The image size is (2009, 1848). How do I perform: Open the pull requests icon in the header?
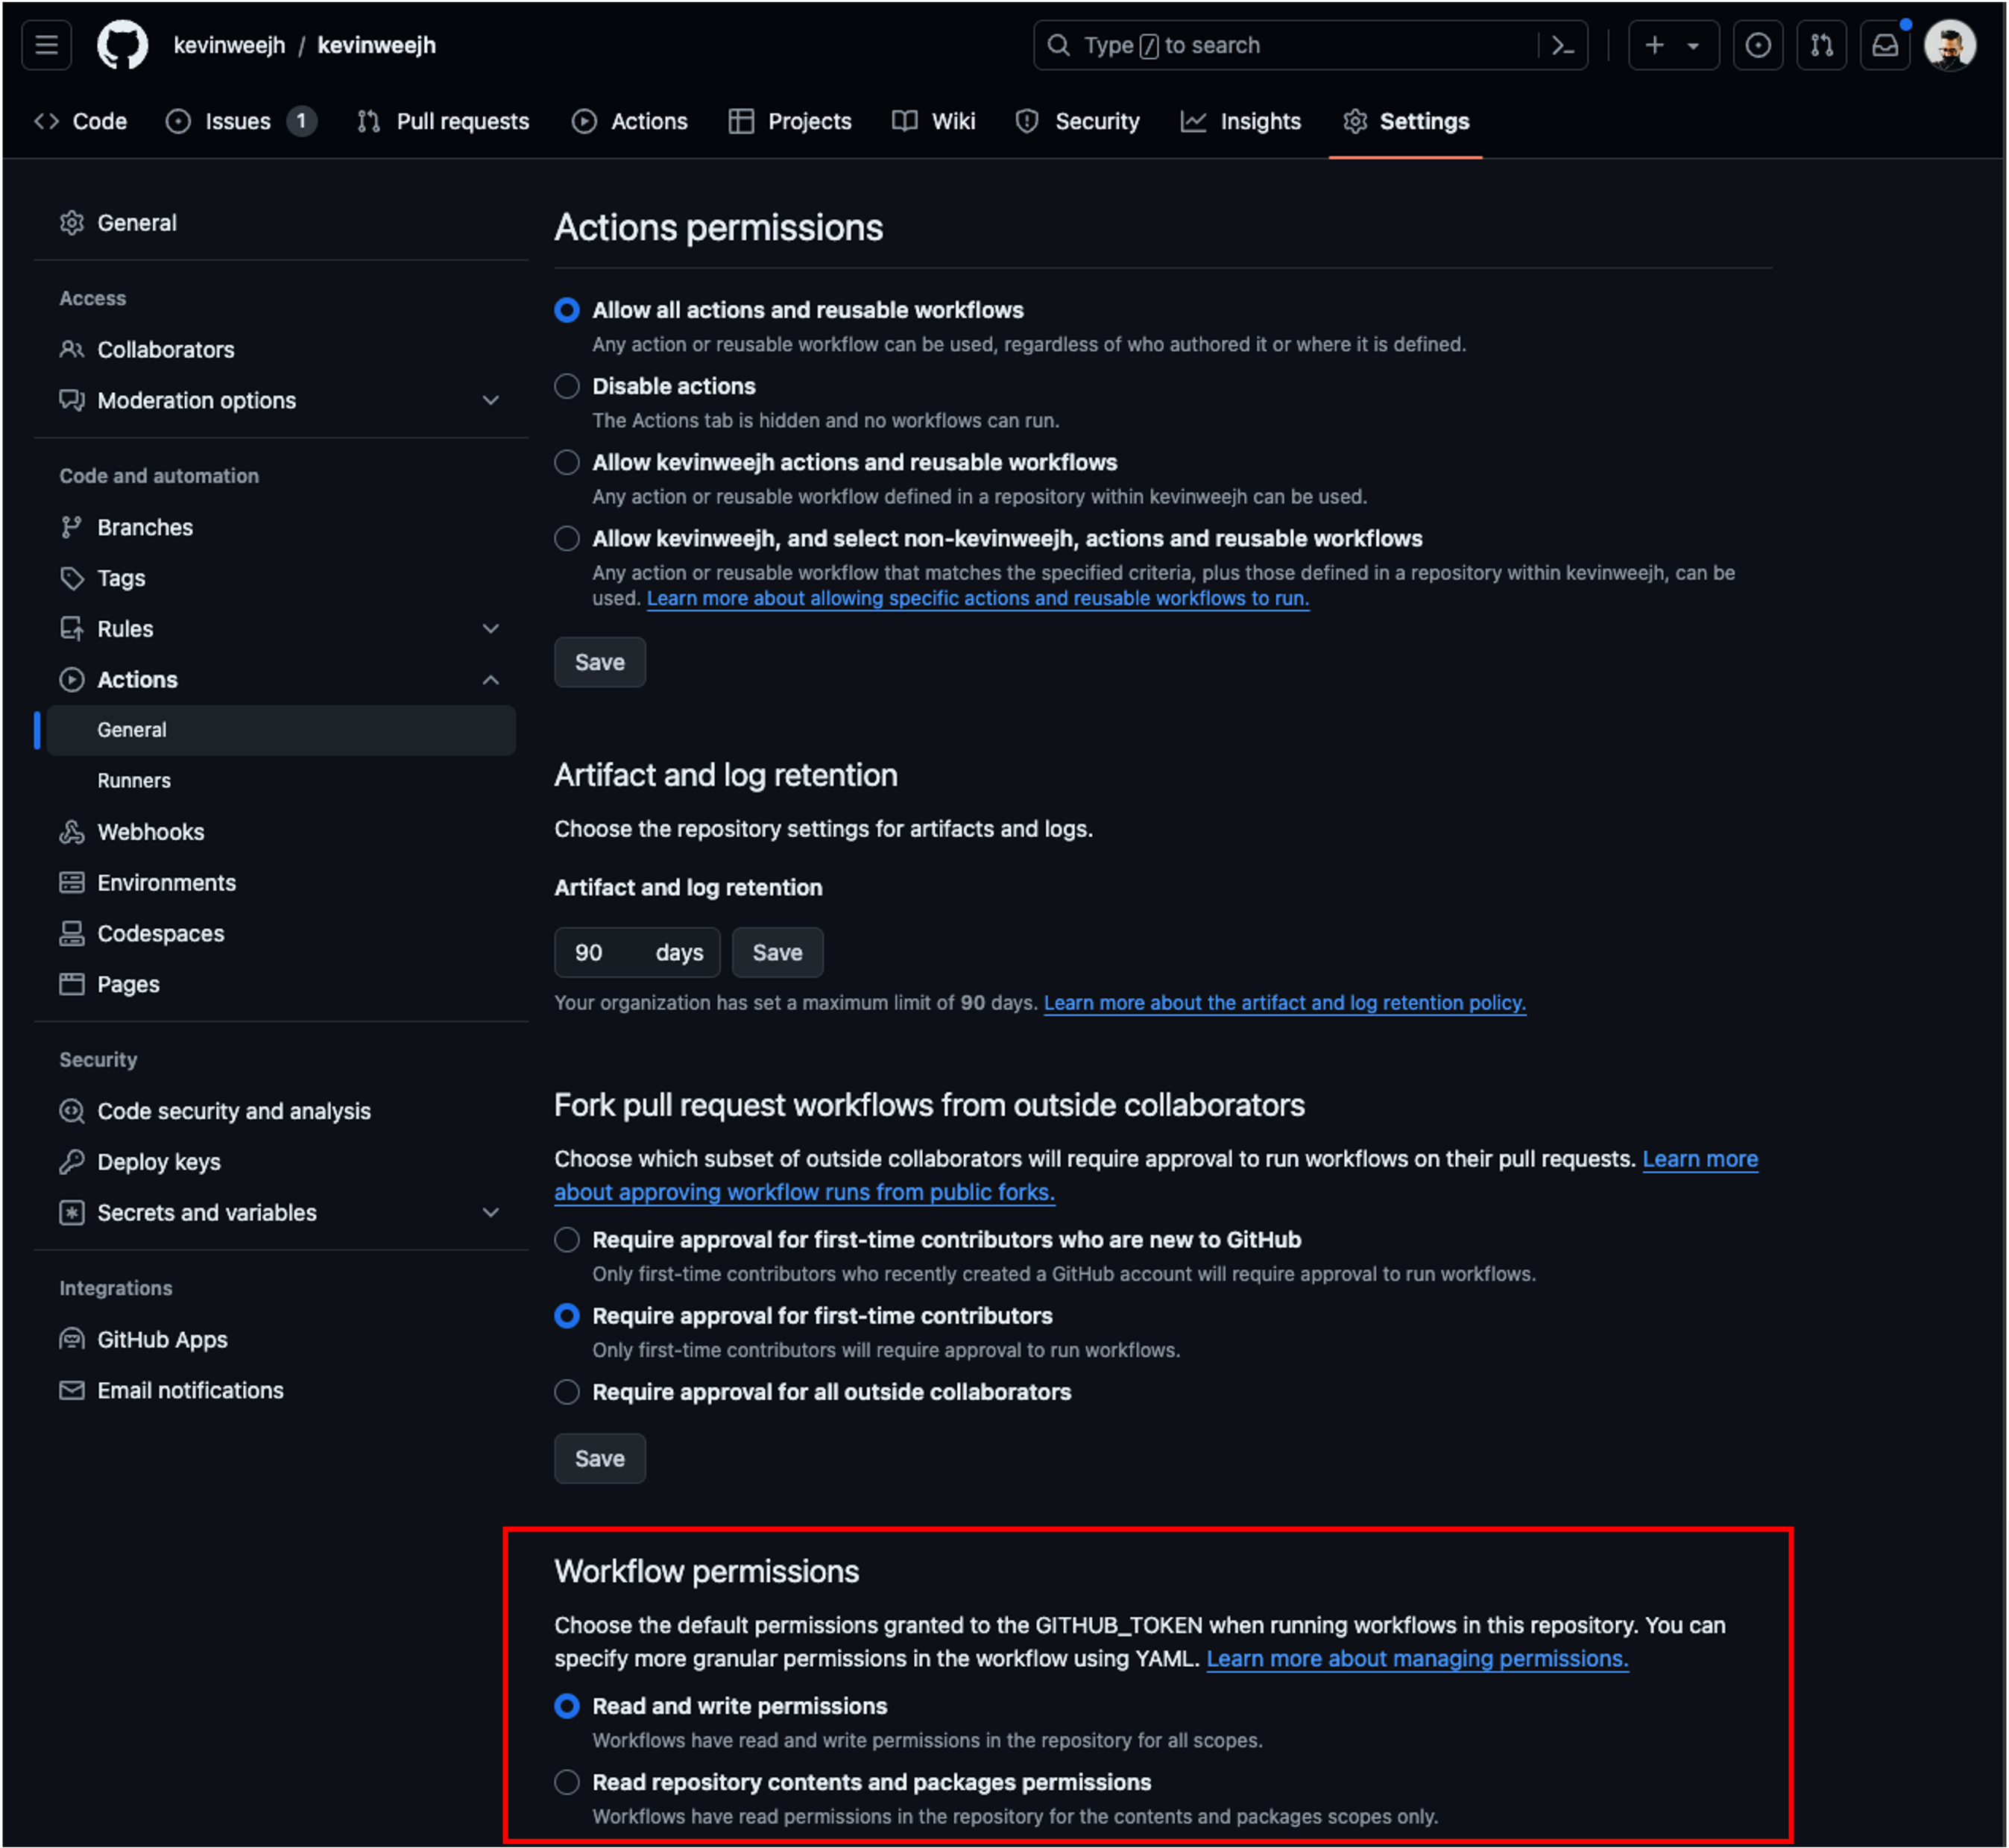point(1821,45)
